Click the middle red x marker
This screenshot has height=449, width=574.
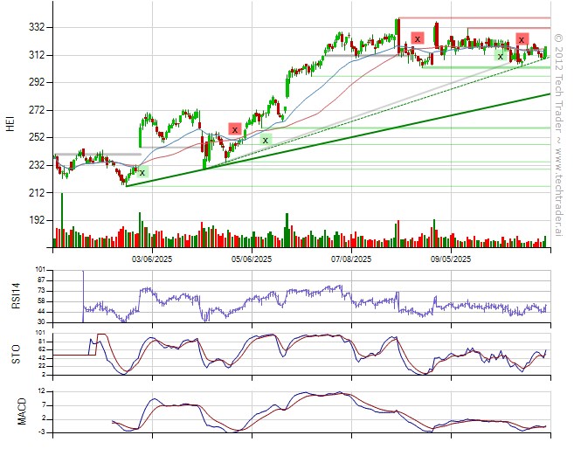(418, 38)
